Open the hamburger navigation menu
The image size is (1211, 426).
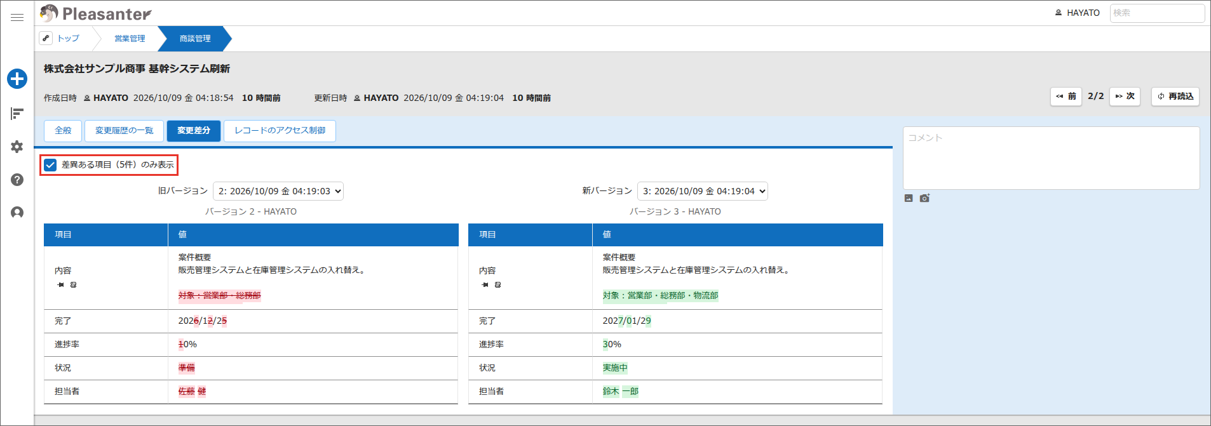click(x=17, y=18)
